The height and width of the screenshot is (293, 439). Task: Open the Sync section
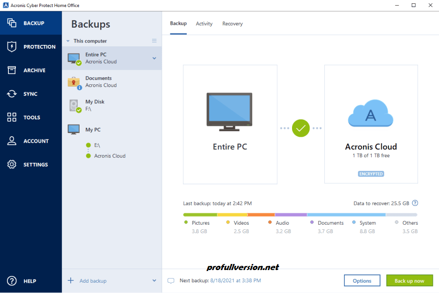tap(31, 94)
